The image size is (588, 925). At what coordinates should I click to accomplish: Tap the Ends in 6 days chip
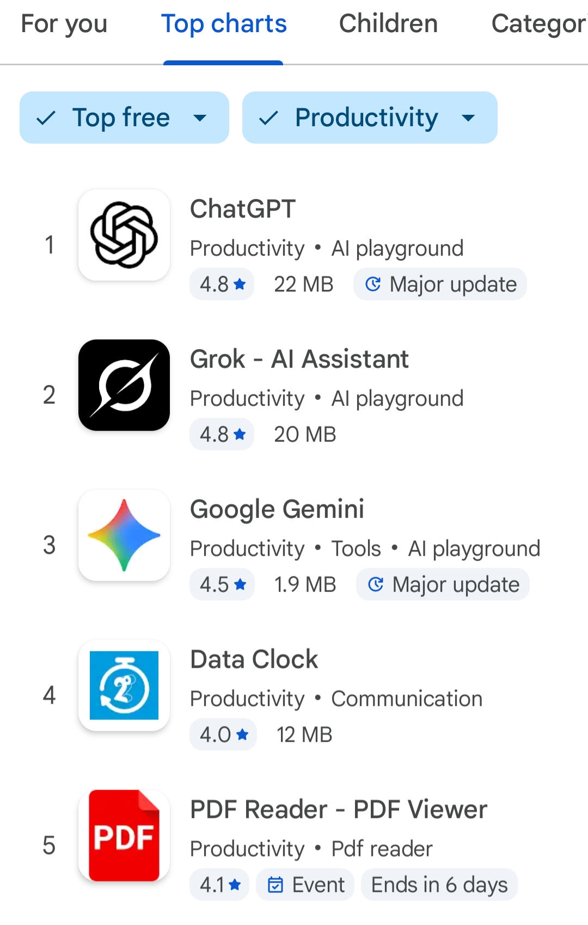(x=439, y=885)
